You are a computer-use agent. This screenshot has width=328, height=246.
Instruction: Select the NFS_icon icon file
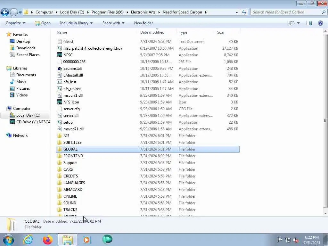coord(60,102)
